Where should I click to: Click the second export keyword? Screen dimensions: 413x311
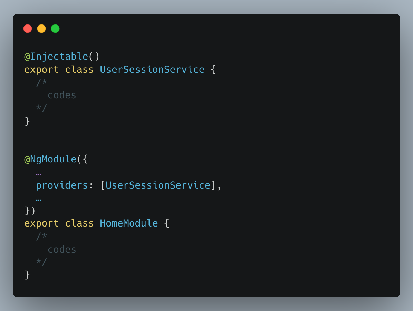click(x=41, y=224)
